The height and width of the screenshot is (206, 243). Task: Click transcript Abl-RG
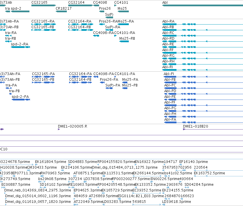click(x=168, y=55)
